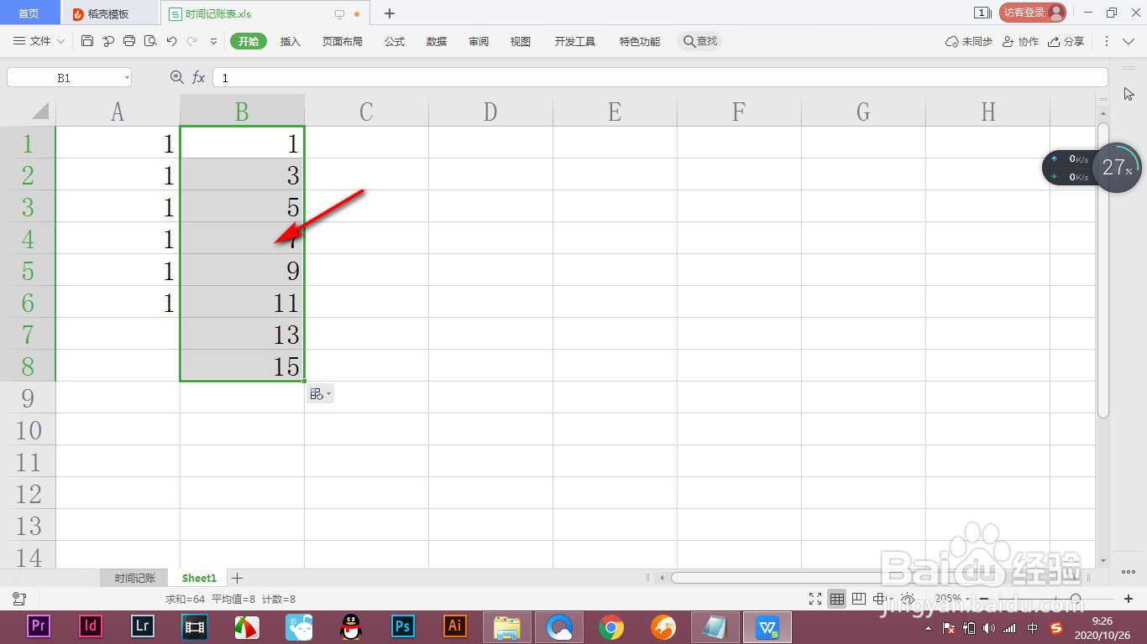
Task: Expand the quick access toolbar customize arrow
Action: pyautogui.click(x=213, y=41)
